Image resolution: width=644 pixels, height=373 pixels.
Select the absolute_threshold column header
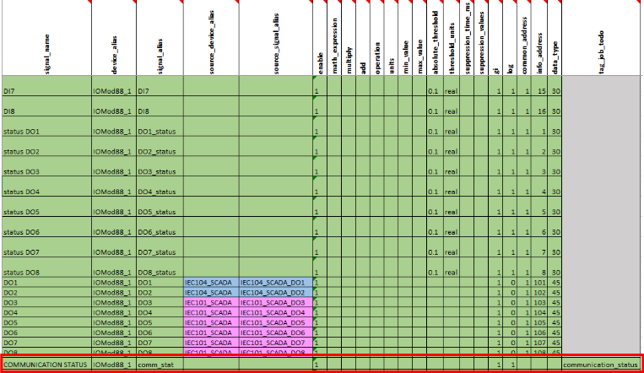click(435, 38)
